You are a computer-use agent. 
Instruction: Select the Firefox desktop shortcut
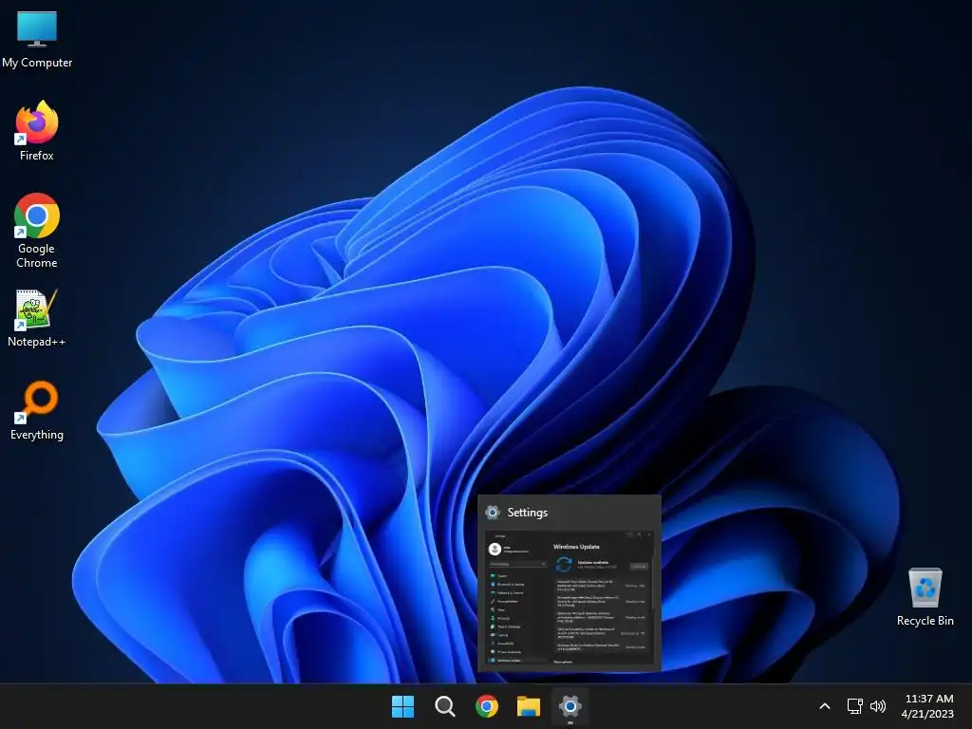[37, 131]
